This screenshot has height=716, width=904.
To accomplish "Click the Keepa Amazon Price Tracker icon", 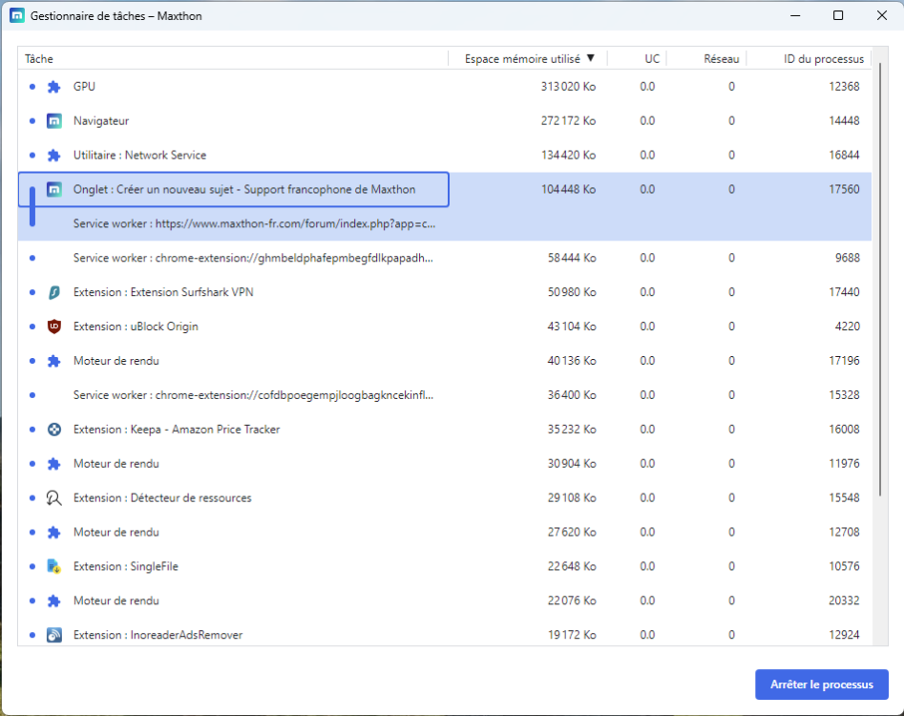I will click(54, 430).
